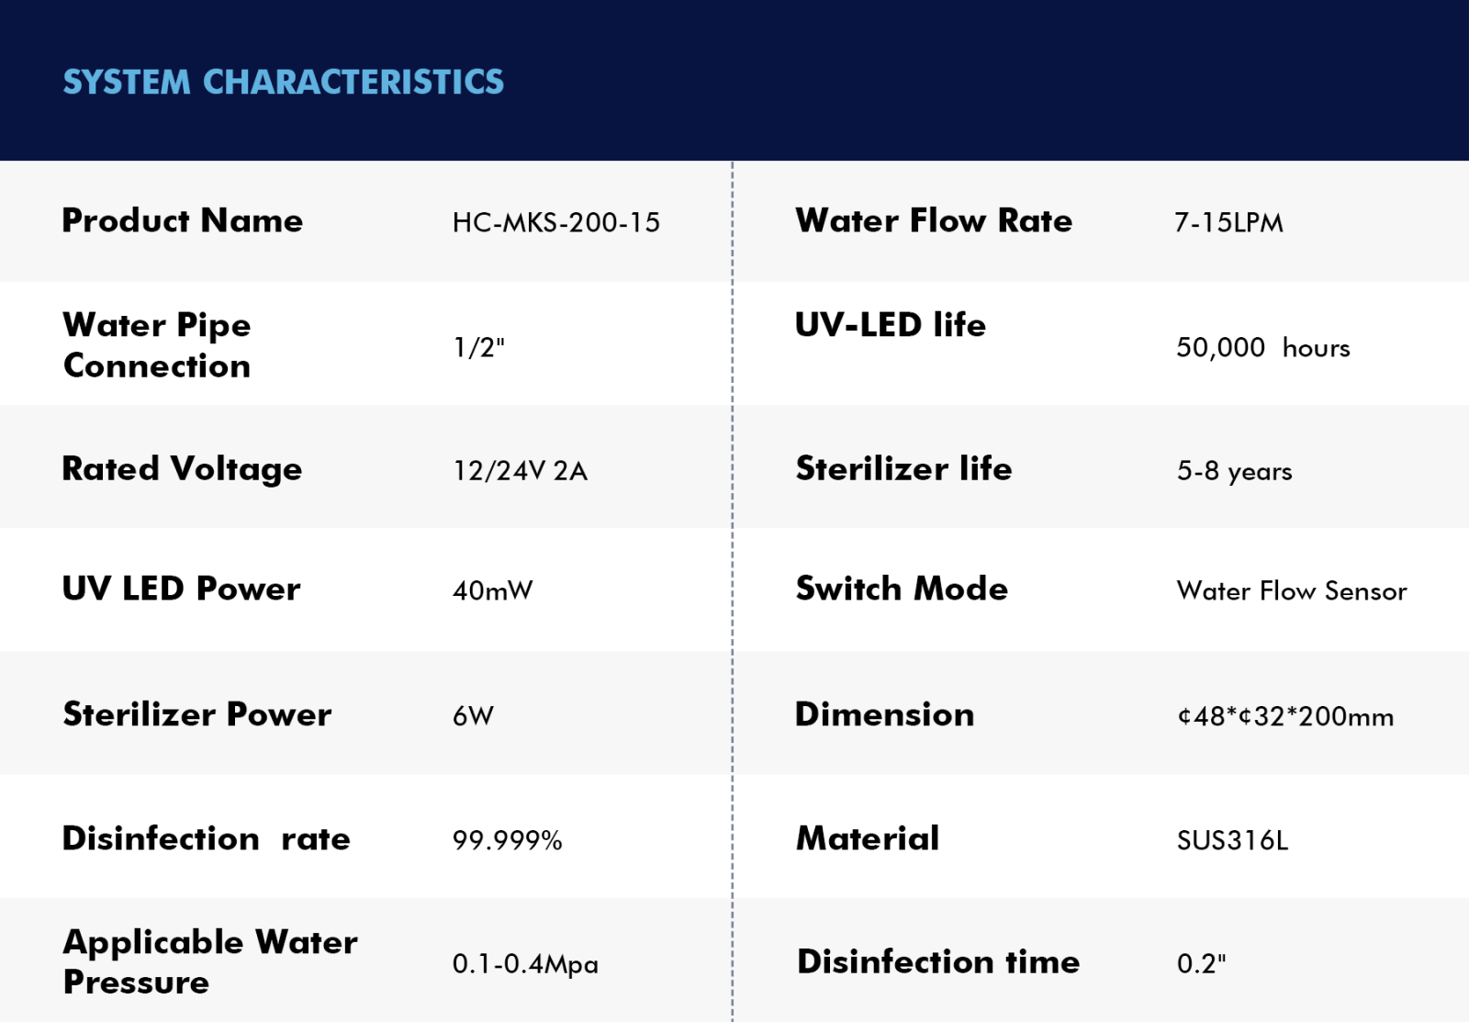Screen dimensions: 1469x1022
Task: Click the 50,000 hours UV-LED life value
Action: click(1263, 347)
